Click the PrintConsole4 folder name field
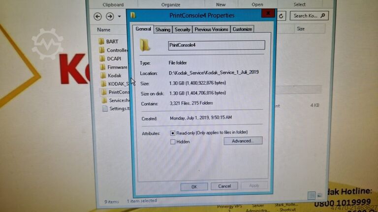This screenshot has height=212, width=378. click(216, 45)
